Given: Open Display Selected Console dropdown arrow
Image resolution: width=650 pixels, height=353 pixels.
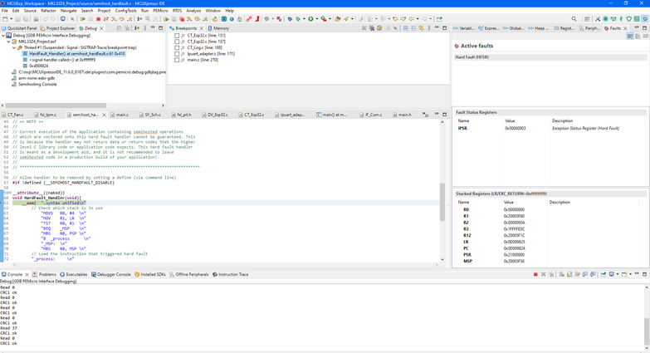Looking at the screenshot, I should pos(618,274).
